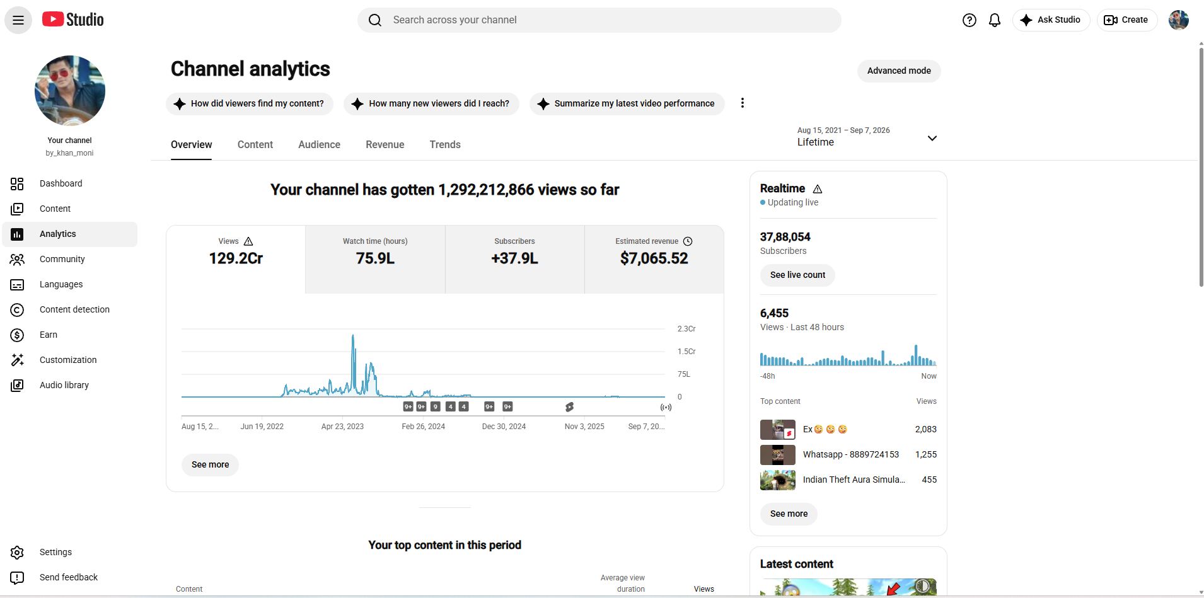Image resolution: width=1204 pixels, height=598 pixels.
Task: Open the notifications bell
Action: tap(995, 20)
